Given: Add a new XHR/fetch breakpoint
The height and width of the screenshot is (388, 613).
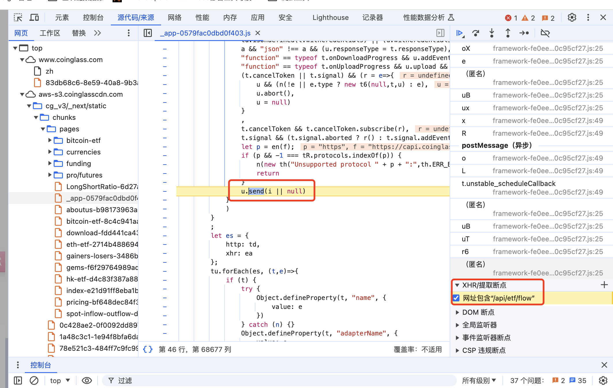Looking at the screenshot, I should [x=604, y=285].
